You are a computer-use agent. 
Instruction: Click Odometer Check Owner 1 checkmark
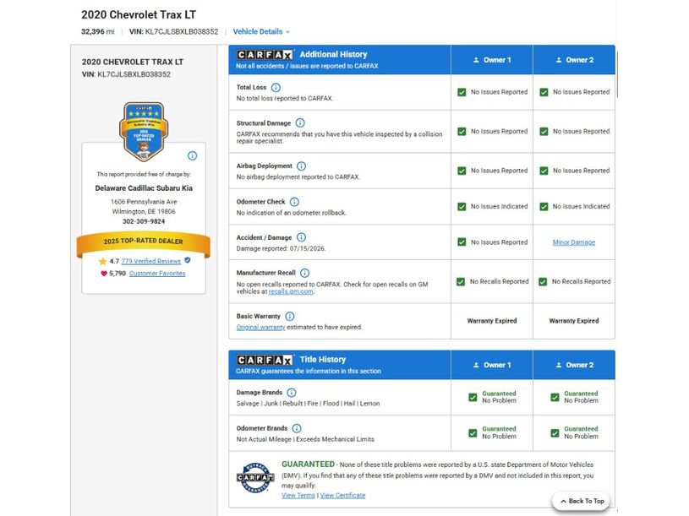tap(462, 207)
